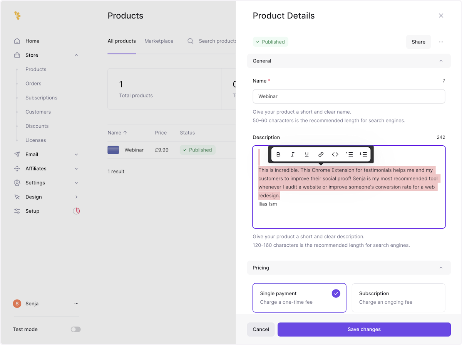
Task: Choose the Subscription pricing option
Action: click(398, 298)
